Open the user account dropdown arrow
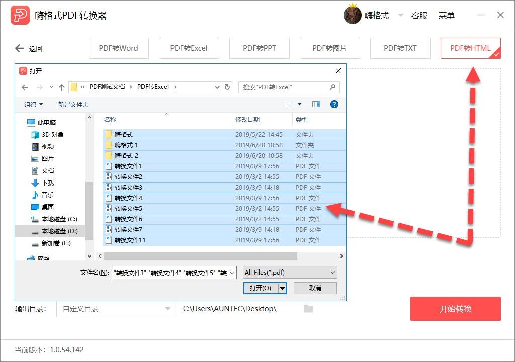The width and height of the screenshot is (515, 362). (401, 15)
